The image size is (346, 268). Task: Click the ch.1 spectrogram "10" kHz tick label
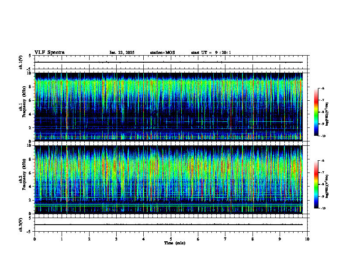(30, 73)
